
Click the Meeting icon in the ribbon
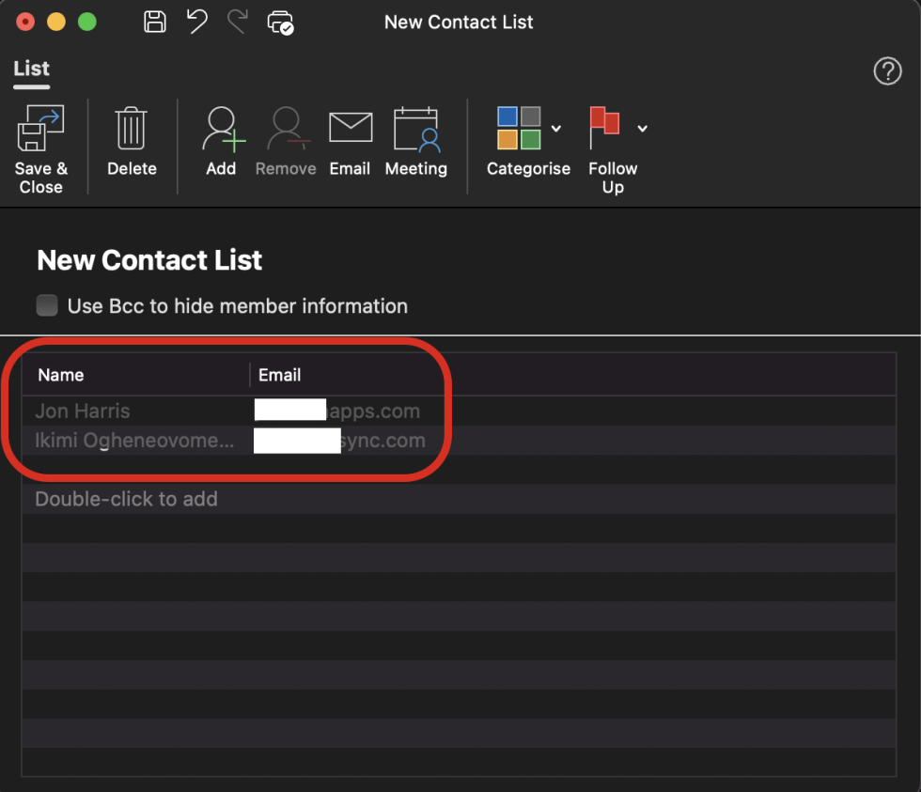click(415, 132)
